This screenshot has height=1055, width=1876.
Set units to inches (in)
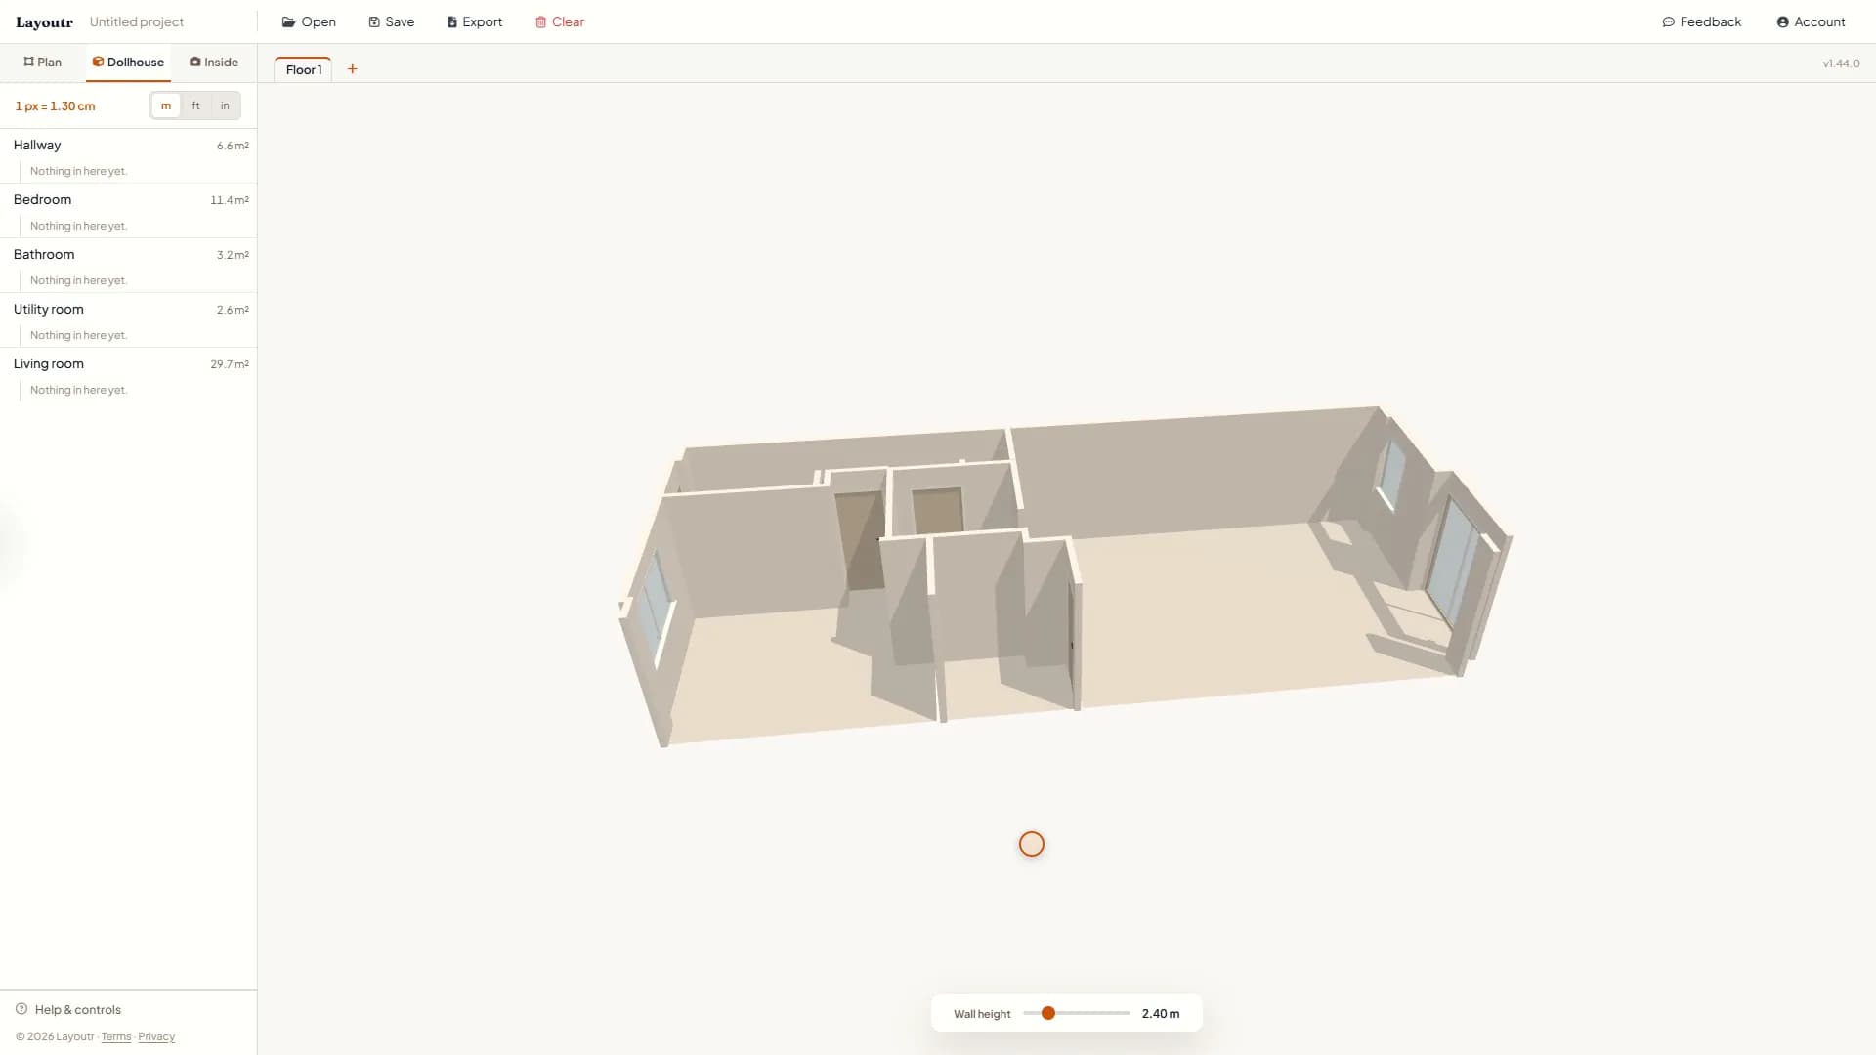point(225,105)
